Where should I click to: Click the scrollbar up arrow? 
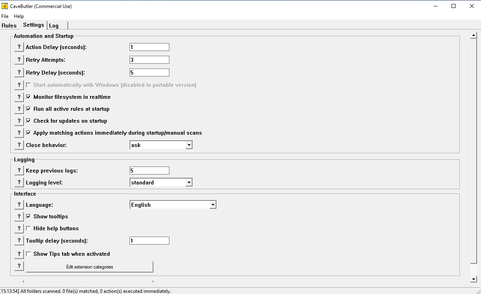[x=474, y=35]
